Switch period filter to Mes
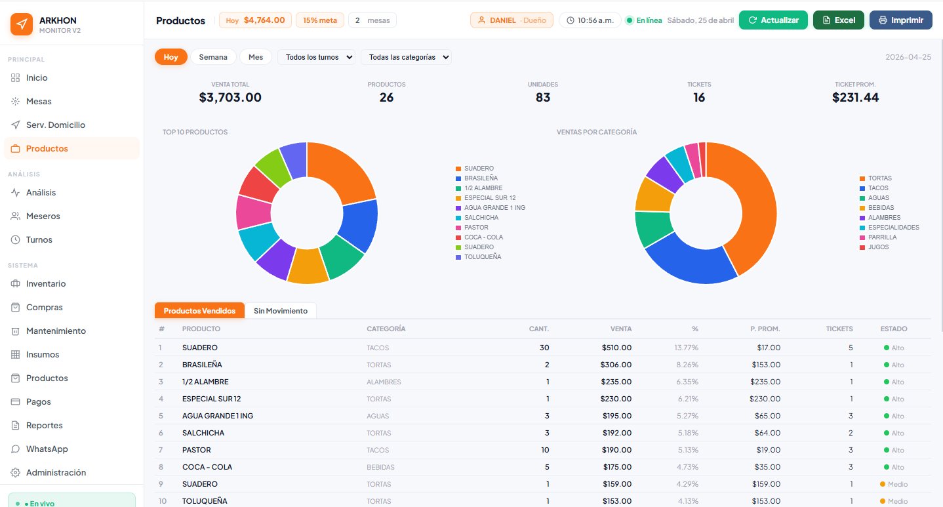943x507 pixels. coord(256,57)
